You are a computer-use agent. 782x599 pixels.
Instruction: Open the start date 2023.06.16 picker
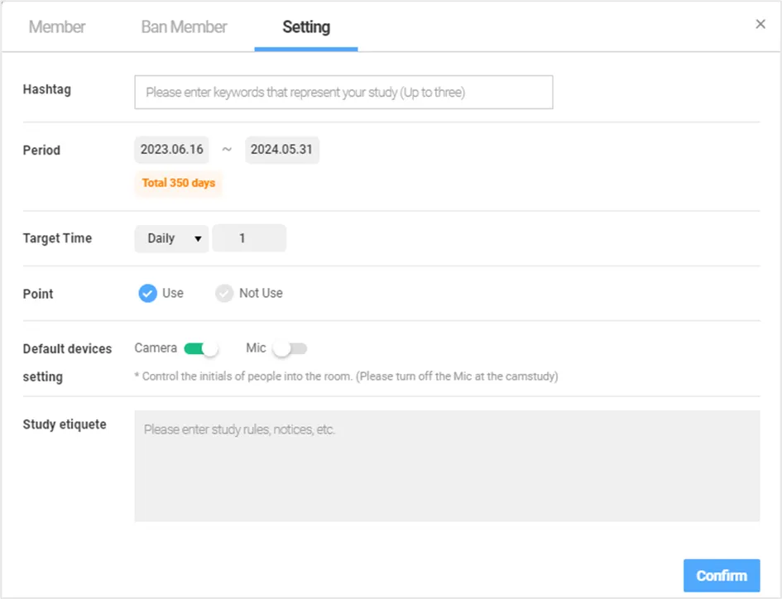tap(172, 150)
